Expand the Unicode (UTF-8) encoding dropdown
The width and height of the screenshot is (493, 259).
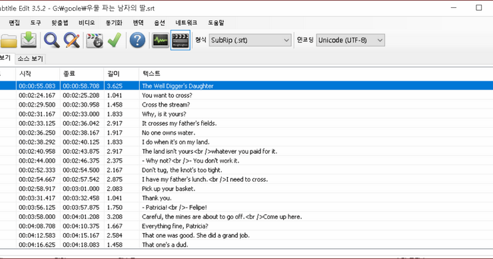(x=380, y=40)
